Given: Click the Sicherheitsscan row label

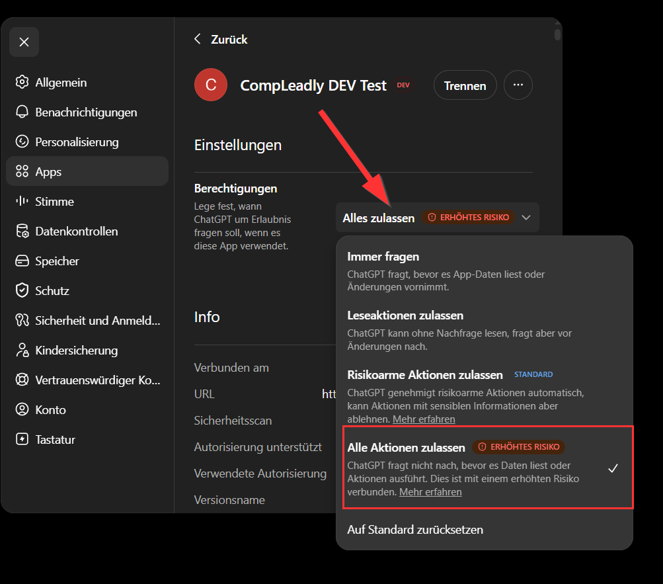Looking at the screenshot, I should click(233, 421).
